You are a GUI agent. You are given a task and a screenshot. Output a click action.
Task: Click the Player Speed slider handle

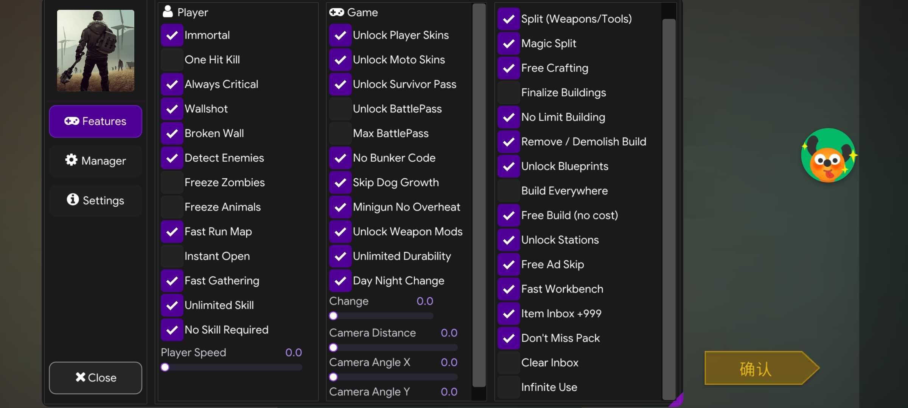click(x=165, y=367)
